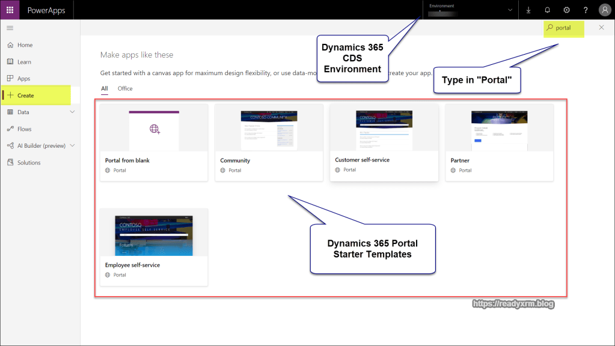The width and height of the screenshot is (615, 346).
Task: Click the help question mark icon
Action: pyautogui.click(x=586, y=10)
